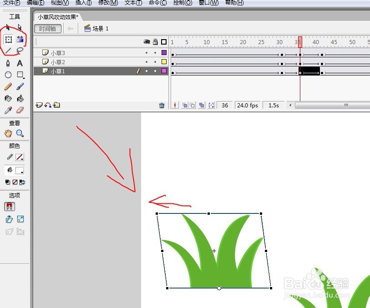Toggle Onion Skin Outlines button
The width and height of the screenshot is (370, 308).
[193, 105]
